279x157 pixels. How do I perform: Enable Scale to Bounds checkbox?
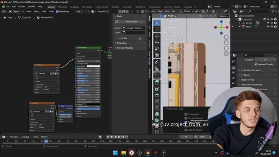click(186, 130)
